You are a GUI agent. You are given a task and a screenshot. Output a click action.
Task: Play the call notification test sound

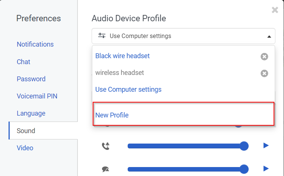(266, 145)
